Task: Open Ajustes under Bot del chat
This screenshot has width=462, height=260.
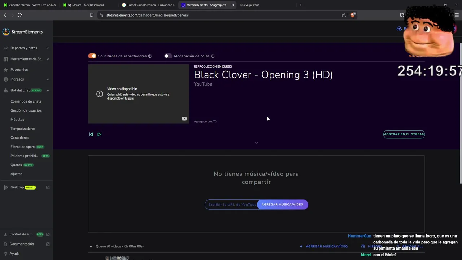Action: pos(16,174)
